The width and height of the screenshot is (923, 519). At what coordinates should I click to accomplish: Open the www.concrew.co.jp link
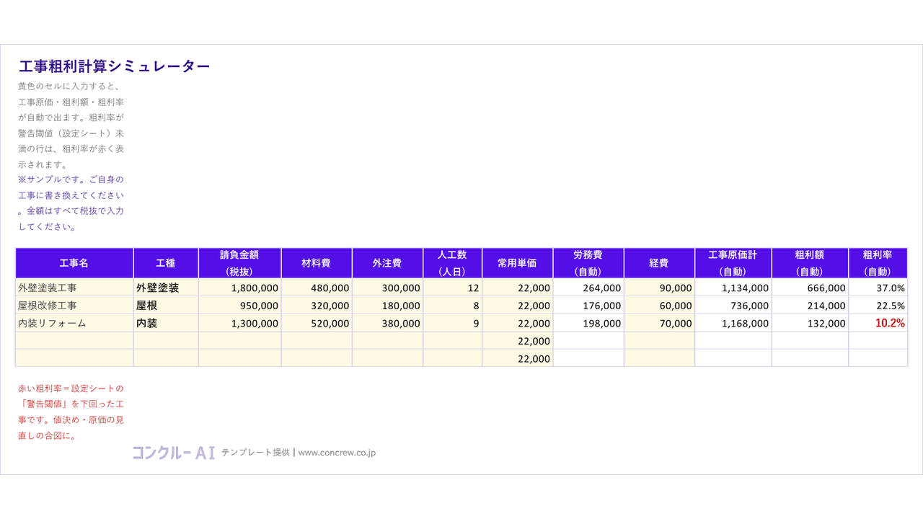337,453
